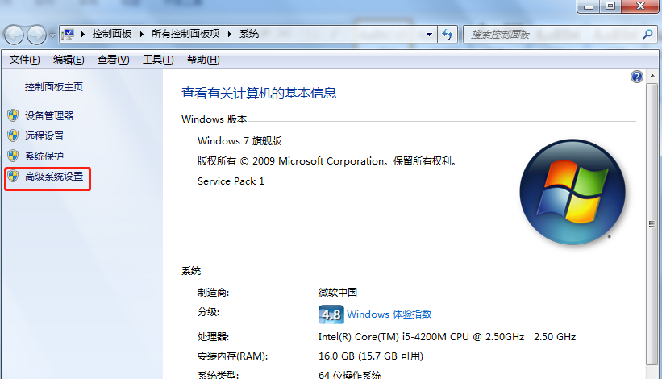Expand arrow before 系统 breadcrumb
Viewport: 662px width, 379px height.
click(230, 34)
